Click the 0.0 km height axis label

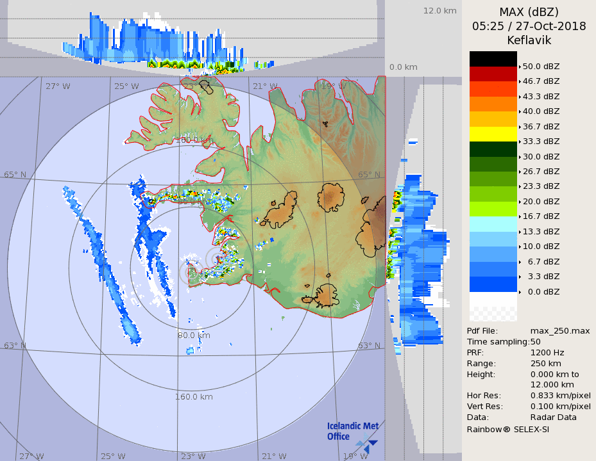point(404,67)
